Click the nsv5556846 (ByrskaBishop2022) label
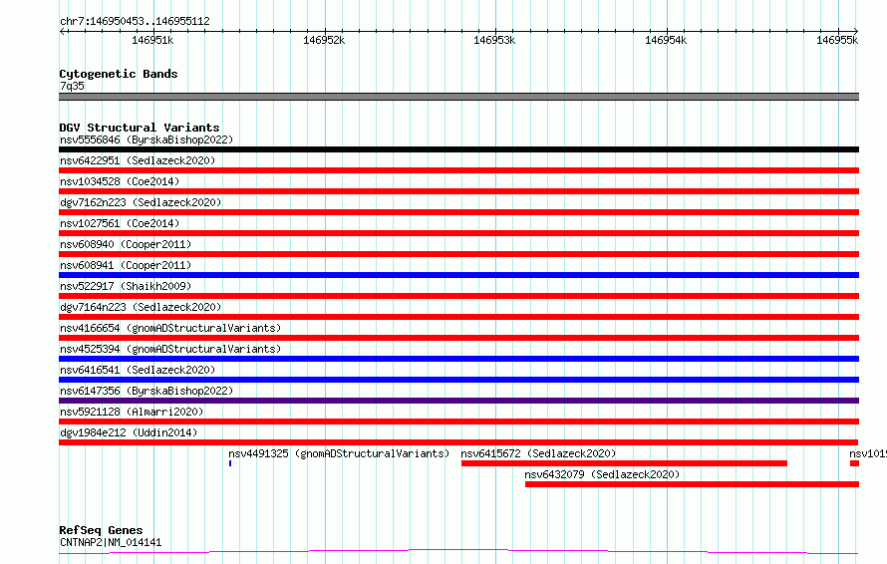The height and width of the screenshot is (564, 887). (x=147, y=140)
